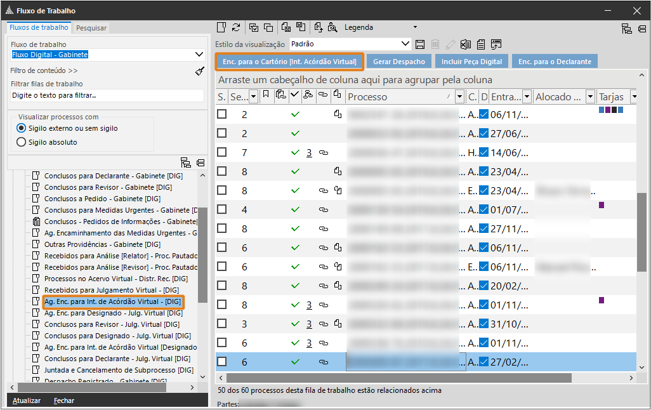
Task: Expand the 'Filtro de conteúdo >>' section
Action: [x=44, y=70]
